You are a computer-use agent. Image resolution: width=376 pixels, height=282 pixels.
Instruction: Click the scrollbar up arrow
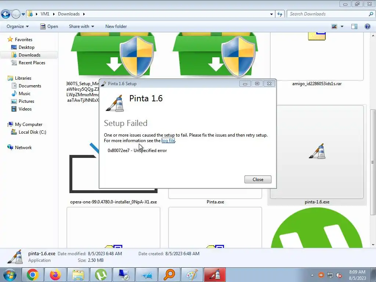point(373,36)
